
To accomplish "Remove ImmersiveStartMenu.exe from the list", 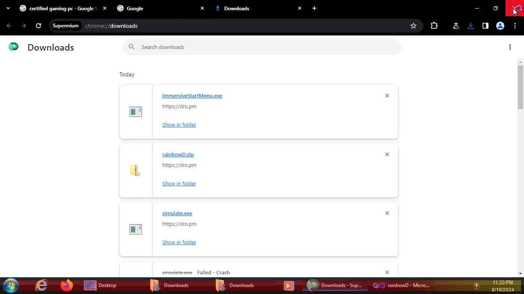I will pyautogui.click(x=387, y=96).
